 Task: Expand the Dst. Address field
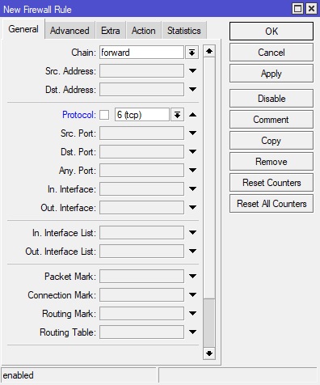pos(192,90)
